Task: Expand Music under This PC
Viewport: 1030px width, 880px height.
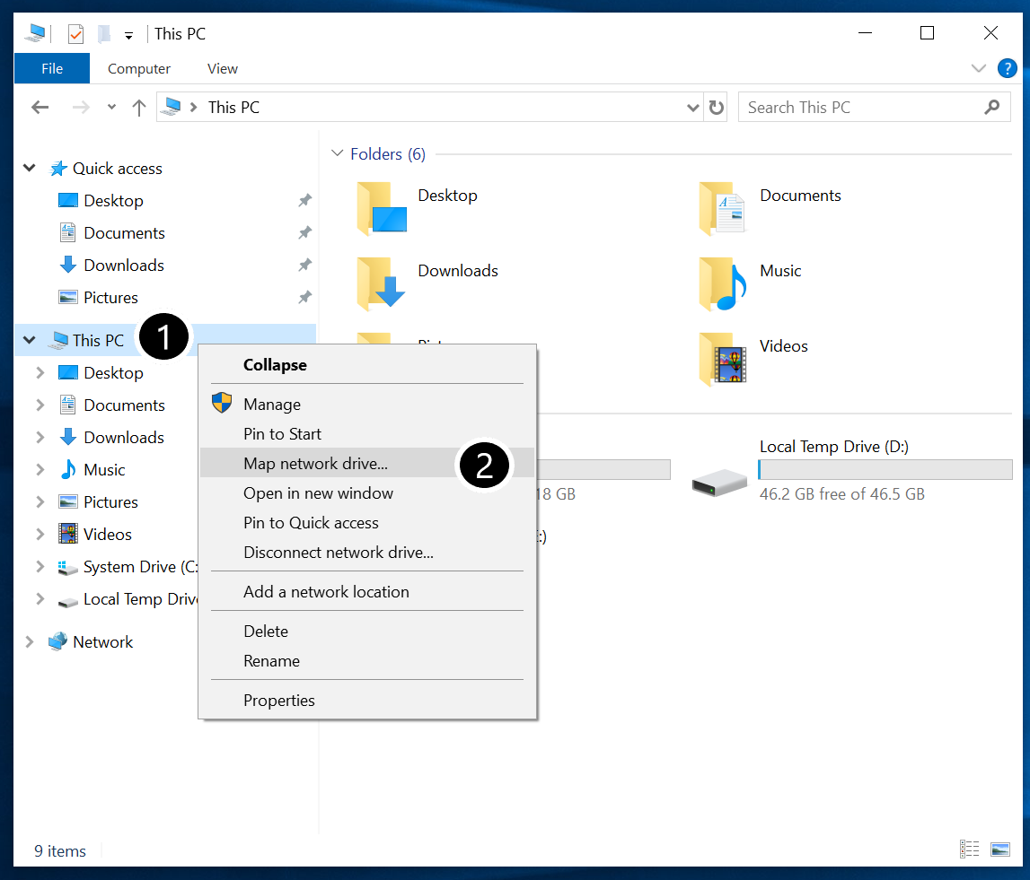Action: coord(40,469)
